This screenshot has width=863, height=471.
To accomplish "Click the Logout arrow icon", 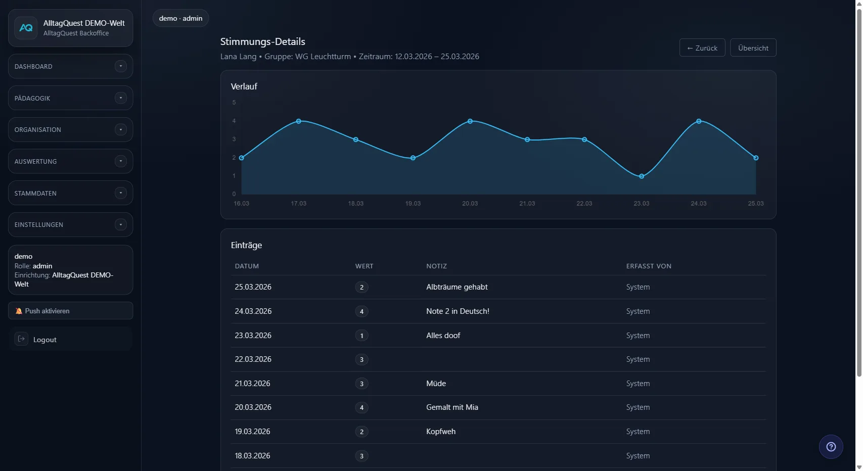I will tap(21, 339).
